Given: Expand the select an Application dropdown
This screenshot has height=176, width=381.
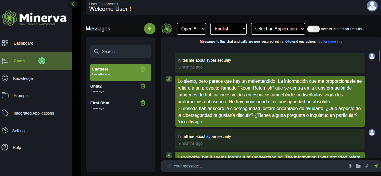Looking at the screenshot, I should pyautogui.click(x=278, y=29).
